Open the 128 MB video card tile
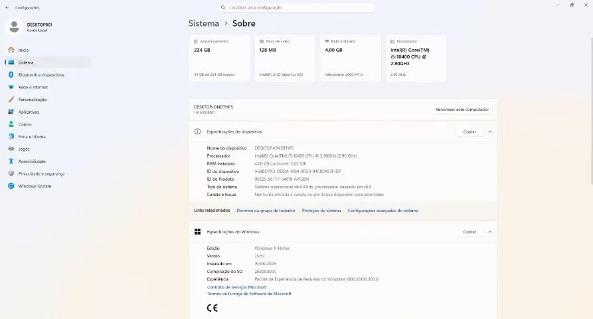This screenshot has width=593, height=319. (285, 58)
